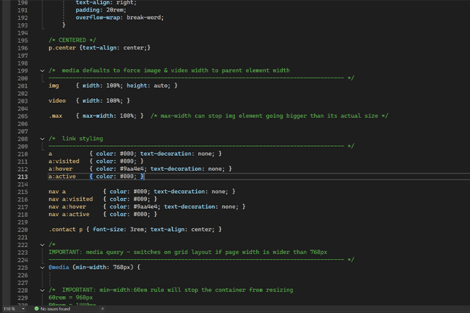Image resolution: width=470 pixels, height=313 pixels.
Task: Click the 'nav a:visited' selector
Action: (70, 199)
